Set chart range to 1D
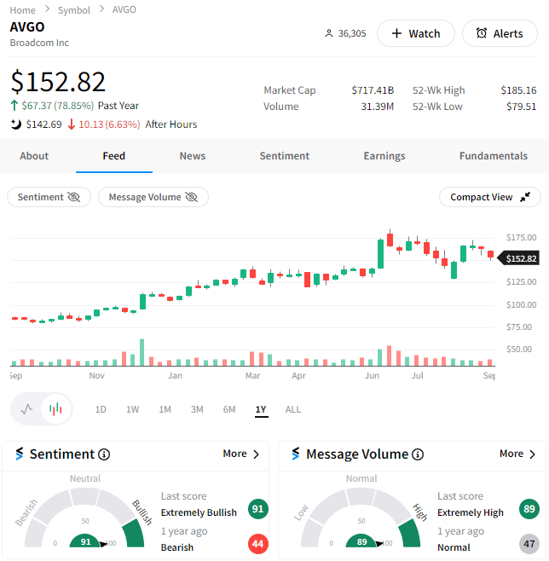This screenshot has width=549, height=561. coord(101,409)
